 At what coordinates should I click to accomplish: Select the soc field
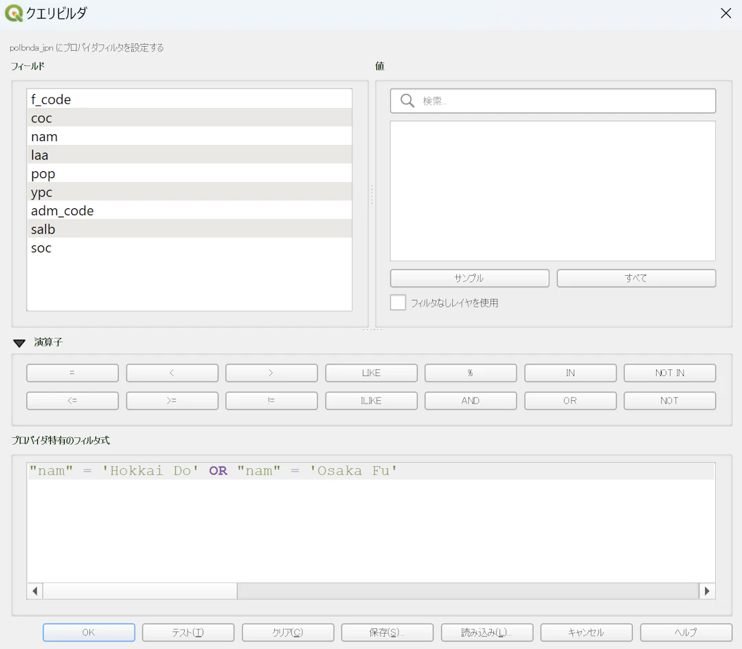pyautogui.click(x=190, y=247)
